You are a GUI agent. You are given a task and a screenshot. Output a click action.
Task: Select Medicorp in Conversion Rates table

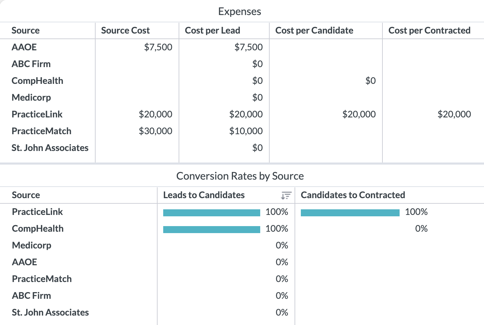click(32, 245)
